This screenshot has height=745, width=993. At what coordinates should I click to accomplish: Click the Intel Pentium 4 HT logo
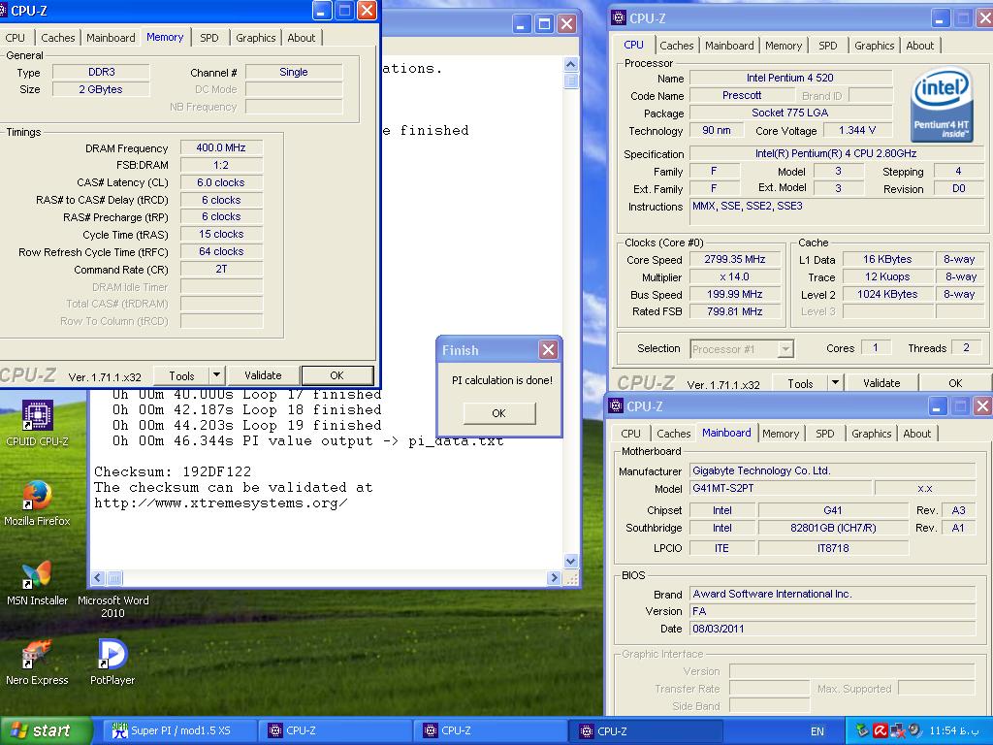[942, 106]
